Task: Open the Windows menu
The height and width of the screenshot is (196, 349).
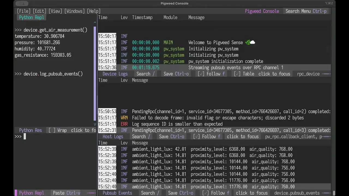Action: point(74,11)
